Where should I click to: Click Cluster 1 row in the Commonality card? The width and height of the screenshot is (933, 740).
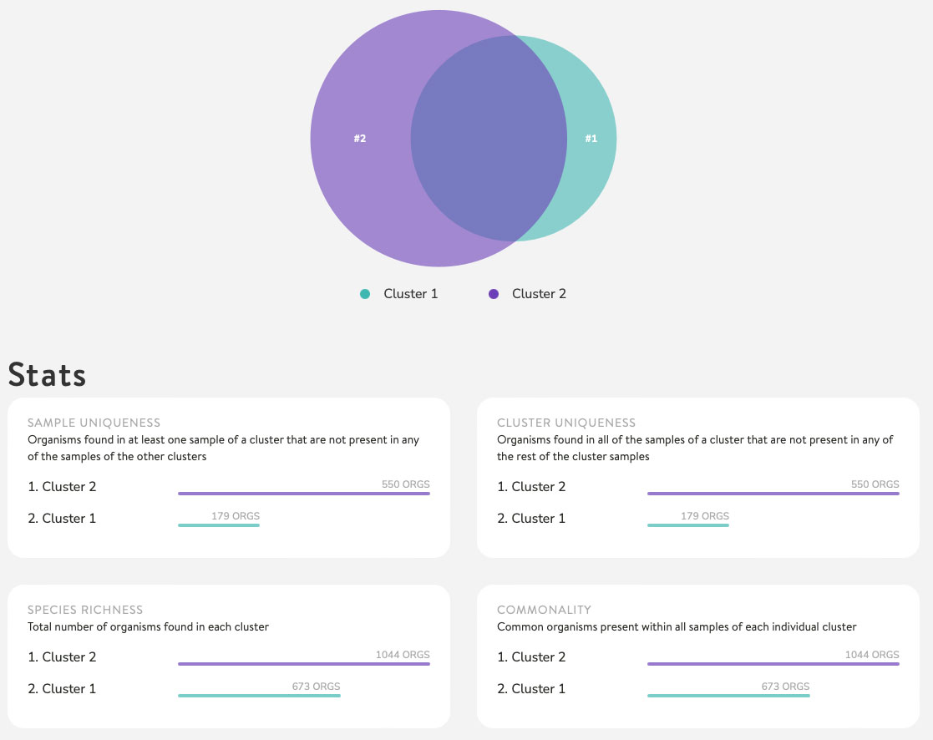tap(531, 689)
